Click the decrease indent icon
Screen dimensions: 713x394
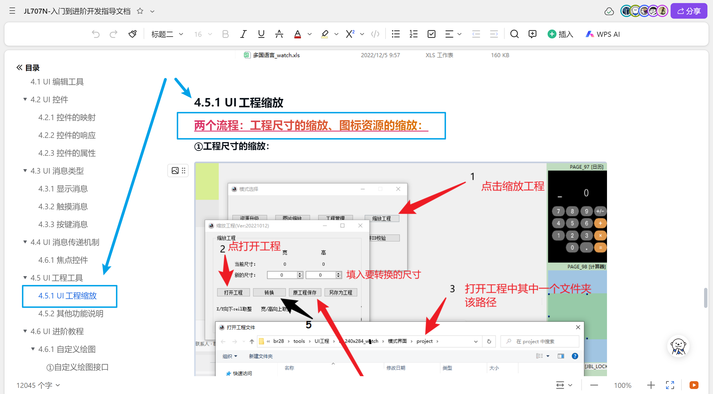click(476, 34)
